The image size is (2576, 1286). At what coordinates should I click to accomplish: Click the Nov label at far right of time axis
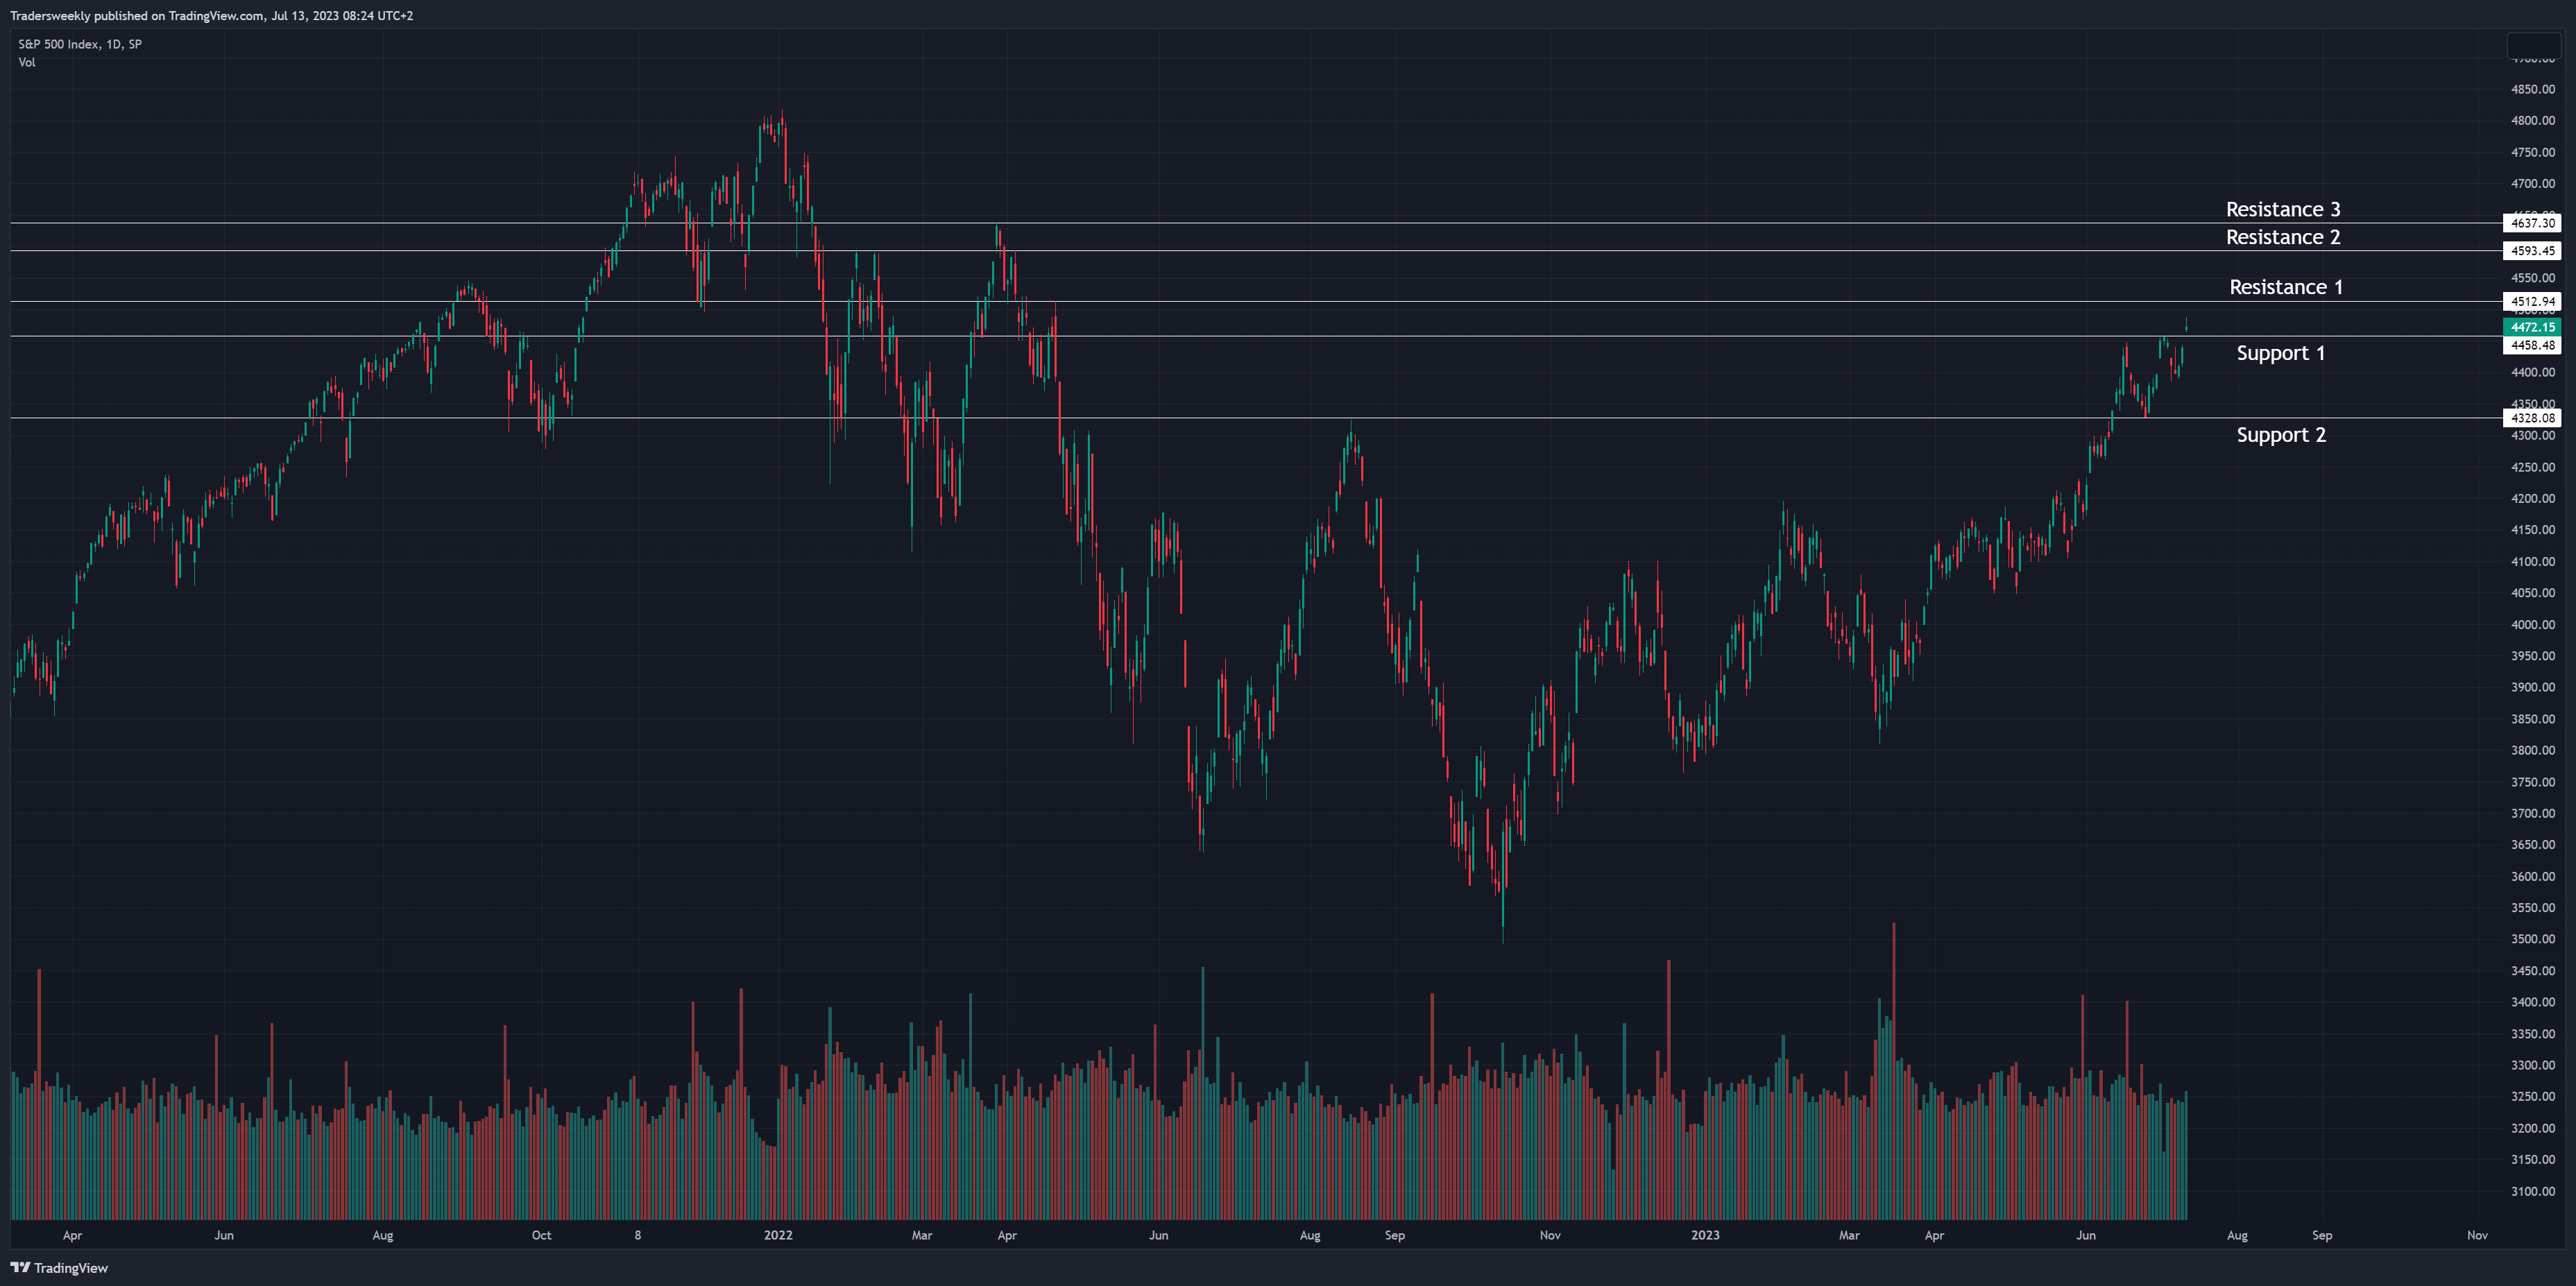click(2477, 1235)
